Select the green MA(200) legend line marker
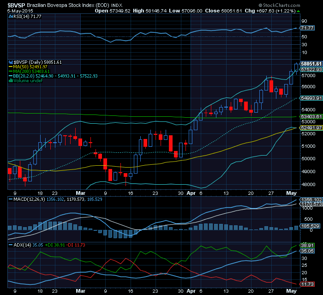Screen dimensions: 323x295 pos(11,72)
